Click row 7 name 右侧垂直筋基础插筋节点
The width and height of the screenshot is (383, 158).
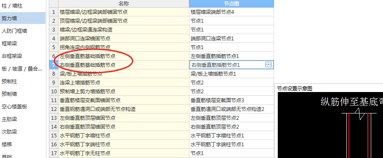[124, 65]
